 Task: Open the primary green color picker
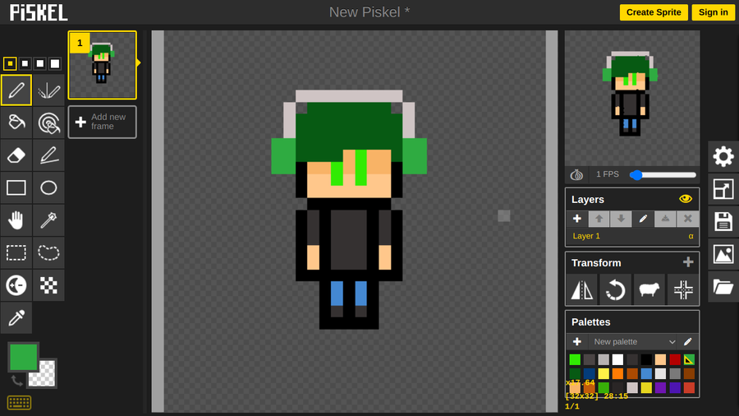click(x=23, y=357)
